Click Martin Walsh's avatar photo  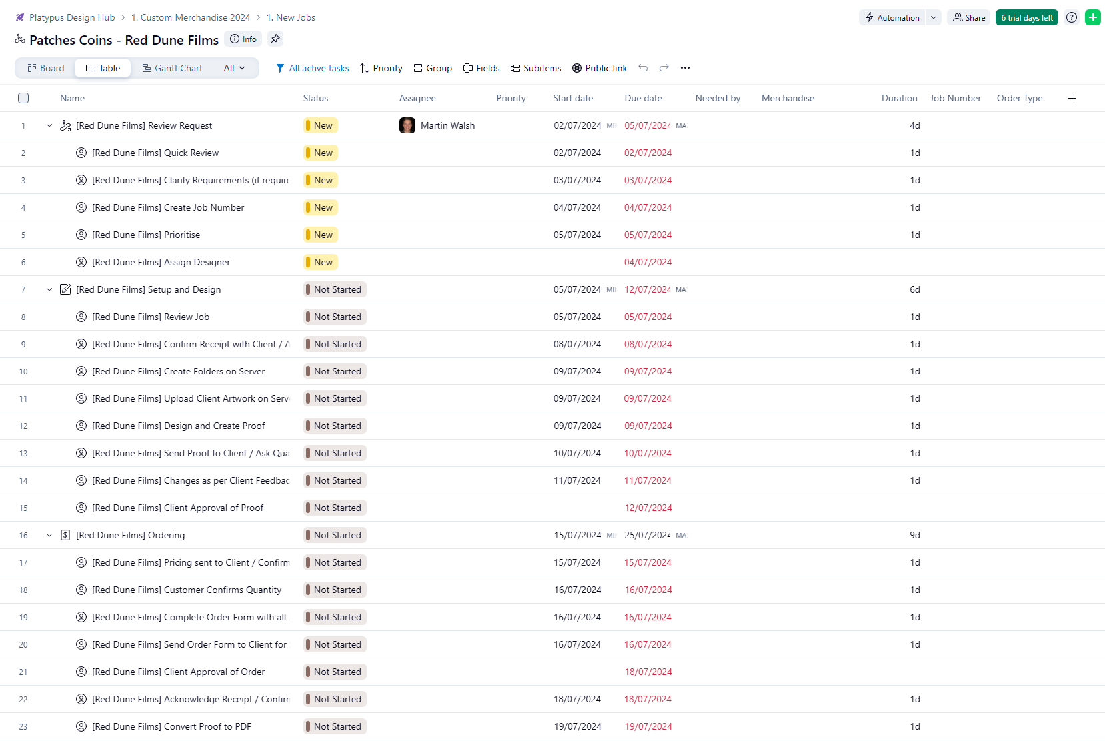[407, 126]
